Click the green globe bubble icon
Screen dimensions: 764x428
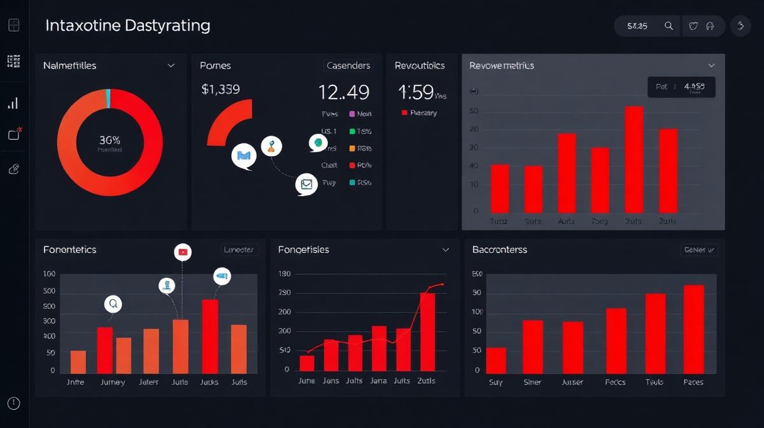[318, 143]
